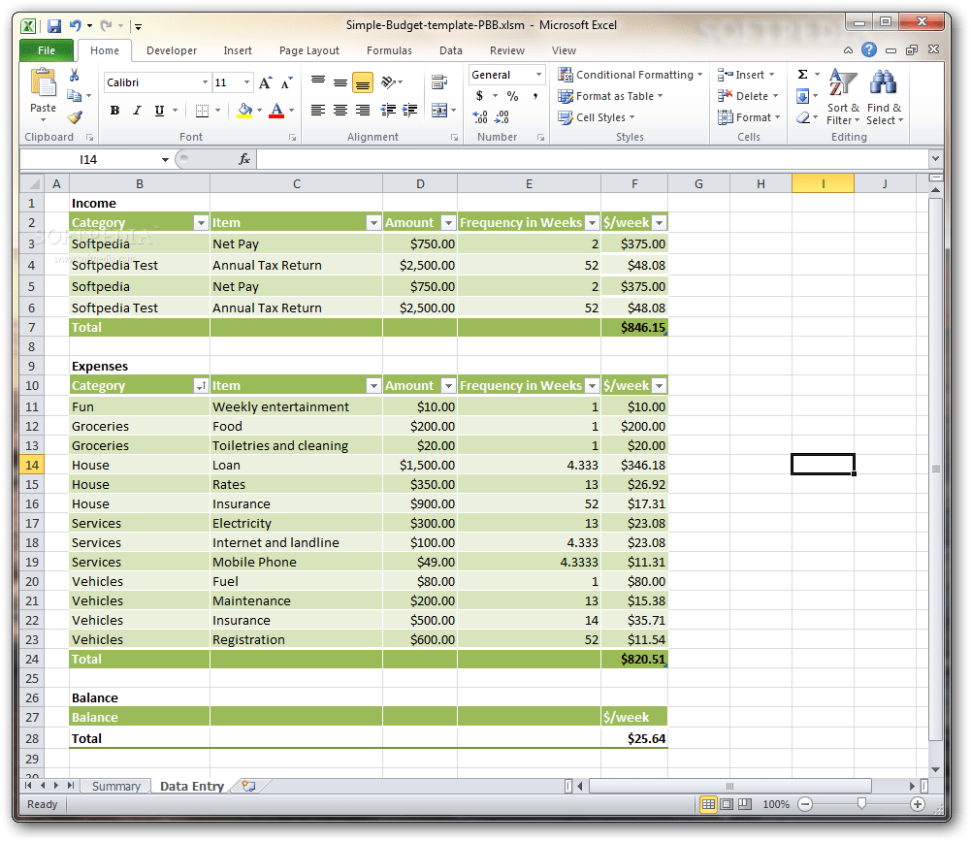This screenshot has height=842, width=971.
Task: Open the $/week filter dropdown in Expenses table
Action: (x=661, y=385)
